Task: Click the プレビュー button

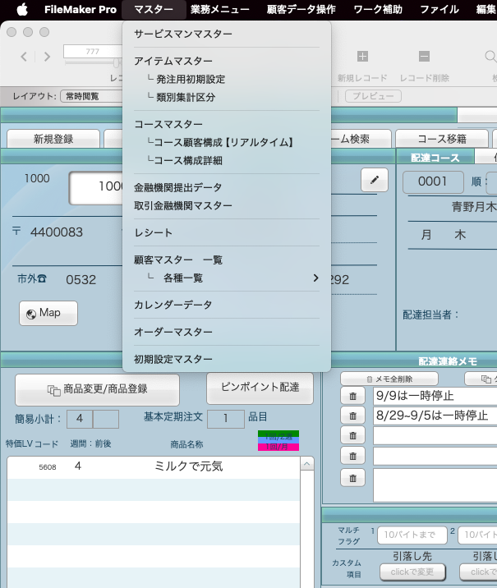Action: 373,96
